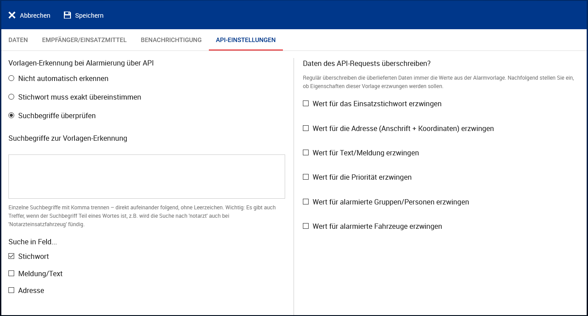This screenshot has width=588, height=316.
Task: Open the EMPFÄNGER/EINSATZMITTEL tab
Action: (84, 40)
